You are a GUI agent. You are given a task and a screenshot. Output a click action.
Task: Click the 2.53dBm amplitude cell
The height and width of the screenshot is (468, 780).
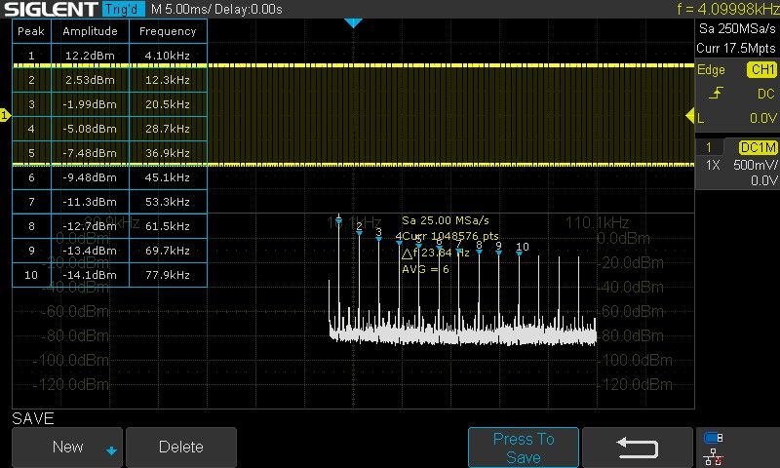[90, 80]
